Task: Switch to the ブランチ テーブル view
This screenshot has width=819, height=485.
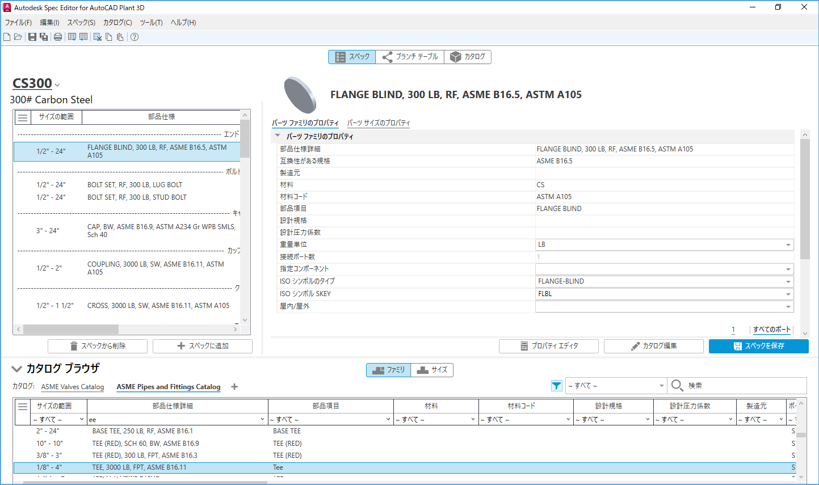Action: coord(410,57)
